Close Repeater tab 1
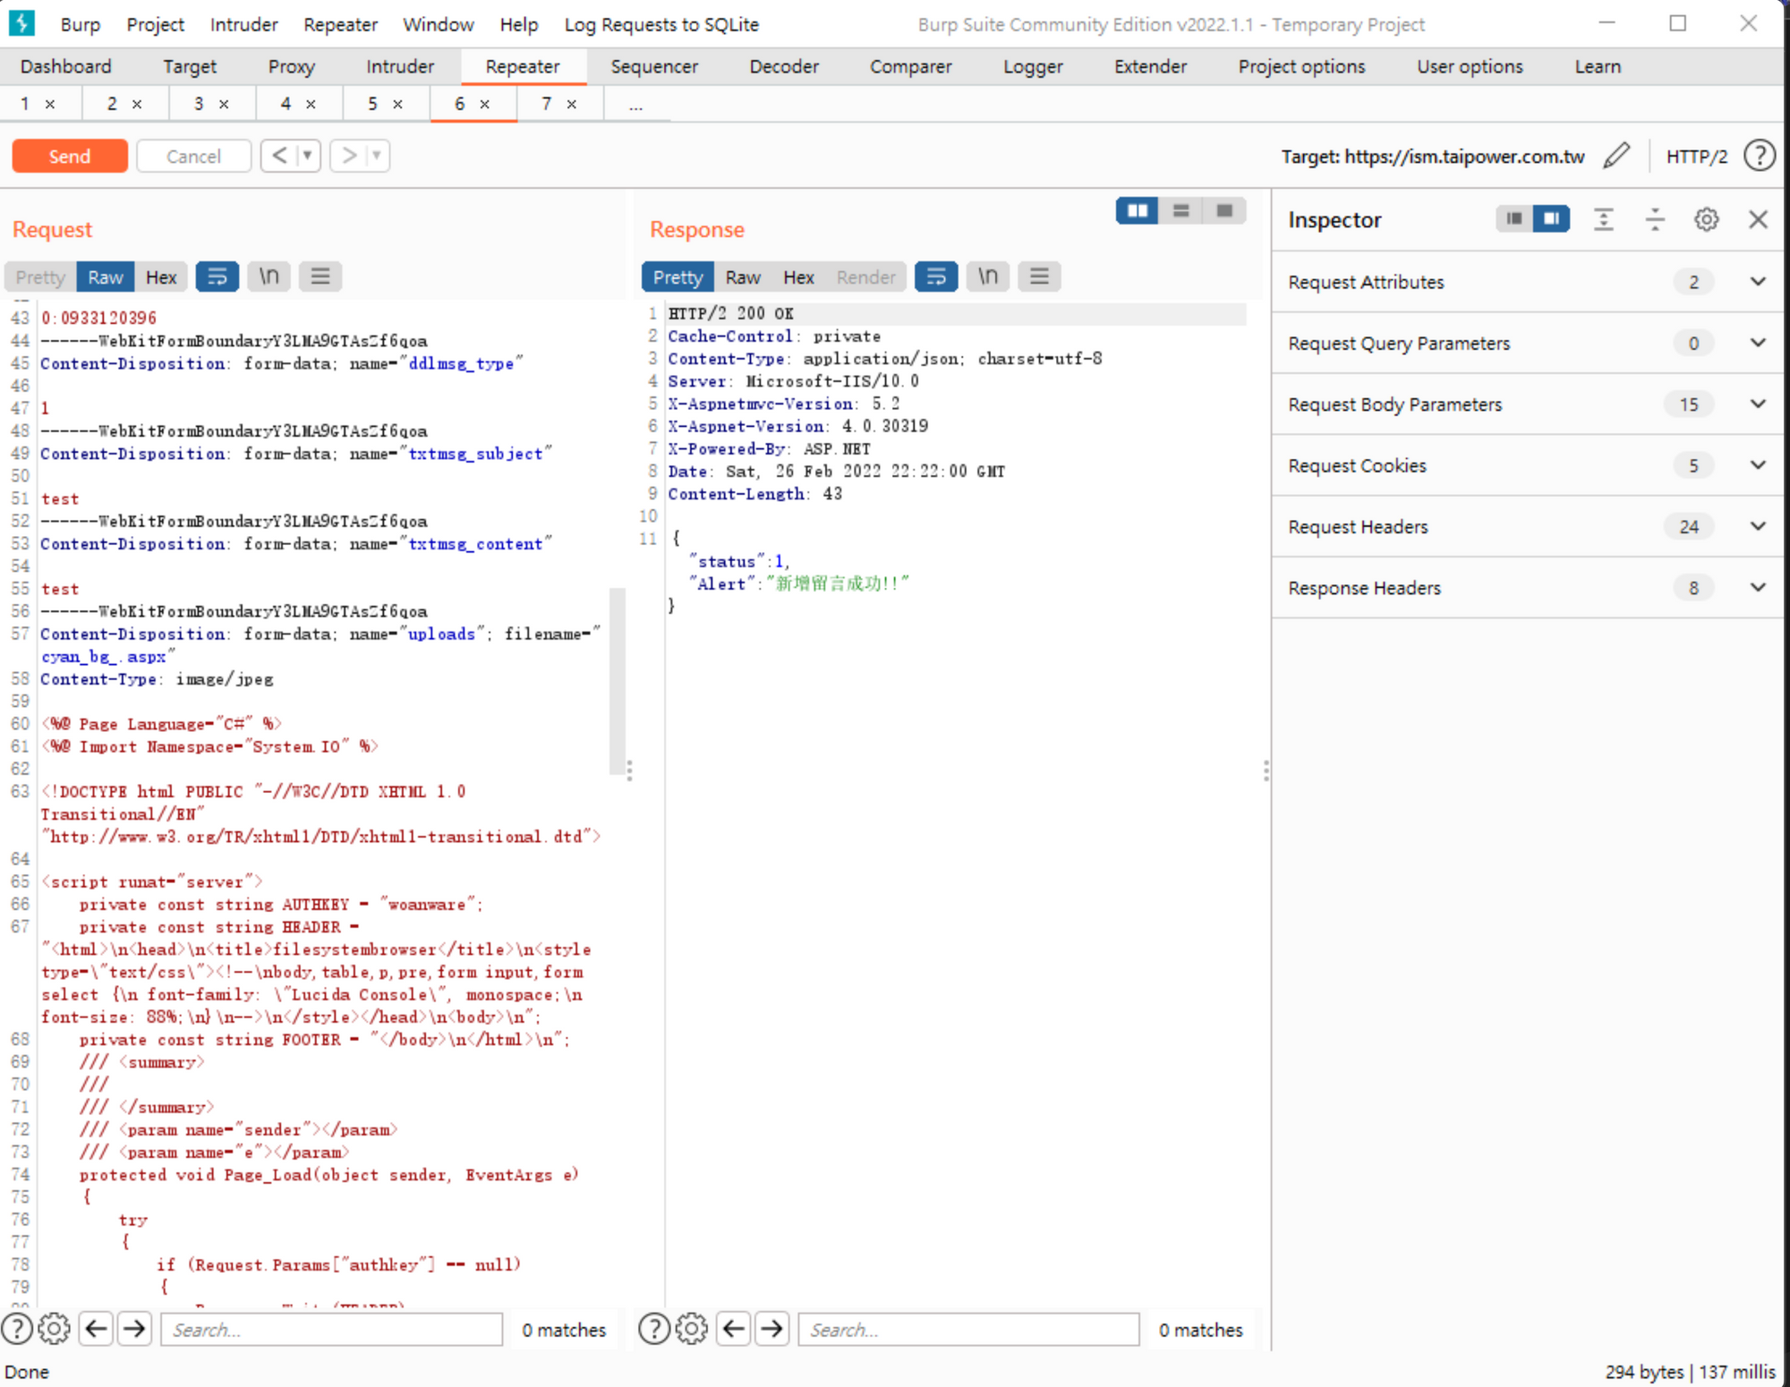1790x1387 pixels. (50, 105)
